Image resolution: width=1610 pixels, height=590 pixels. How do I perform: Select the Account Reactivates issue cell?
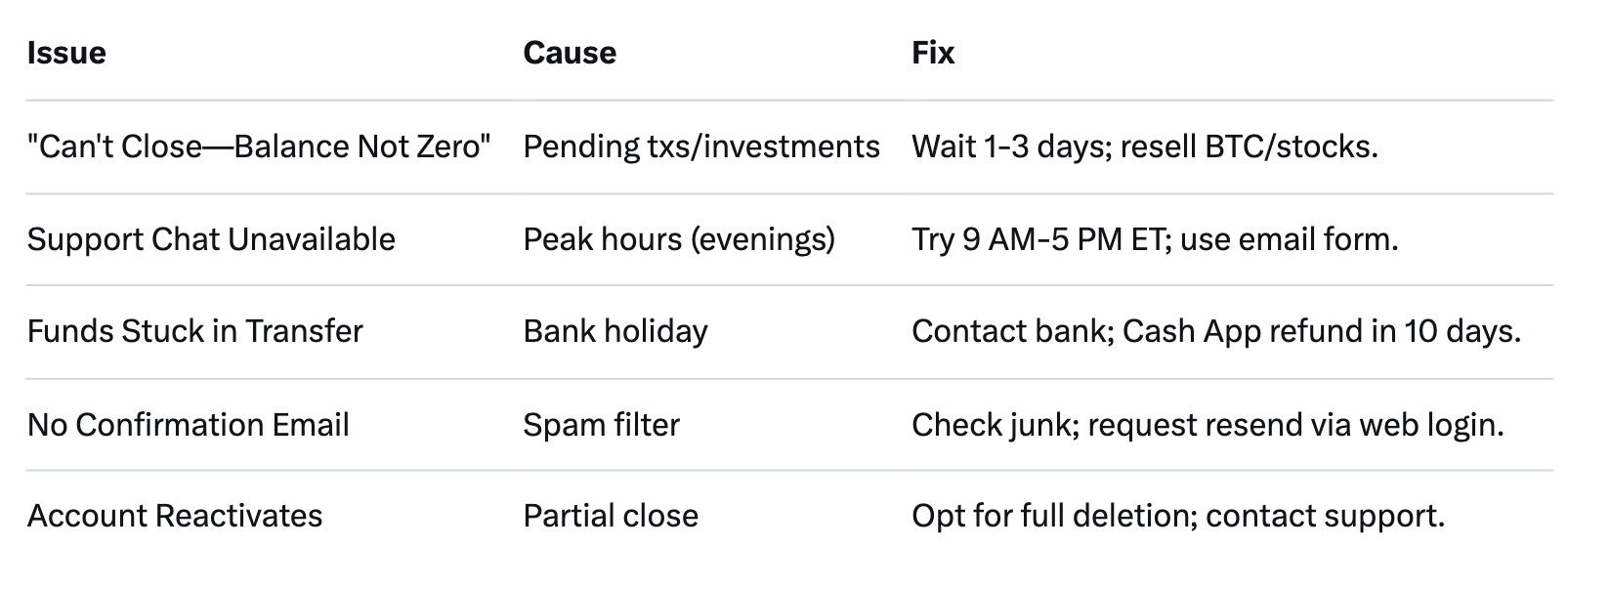click(175, 516)
